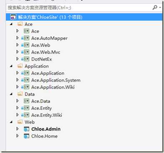Viewport: 164px width, 153px height.
Task: Select the Ace.Application.System project name
Action: coord(56,80)
